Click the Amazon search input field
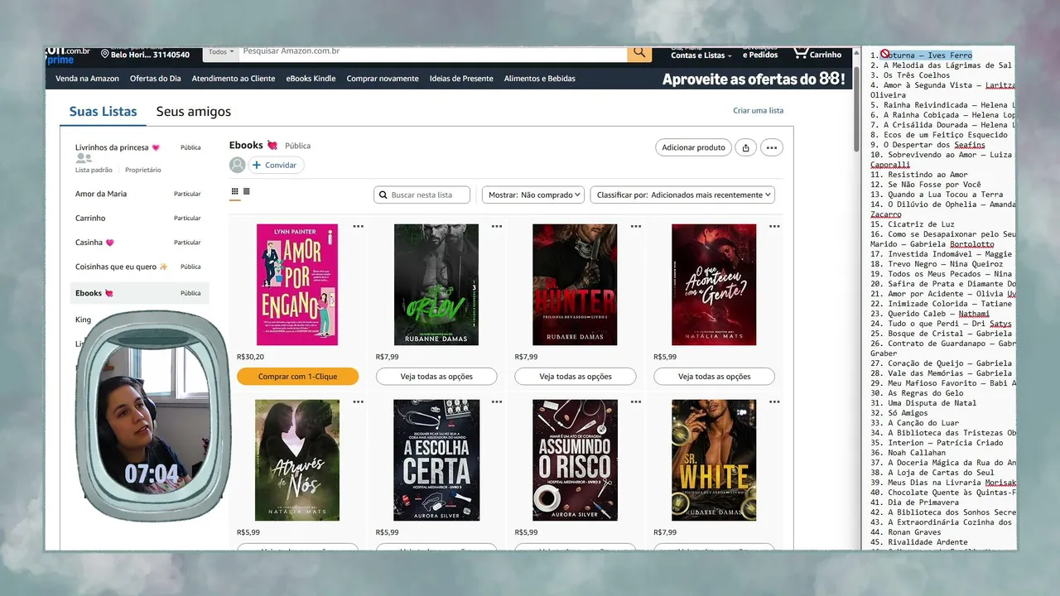This screenshot has height=596, width=1060. click(x=433, y=52)
